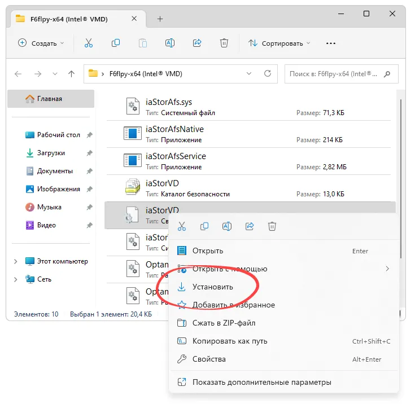Choose Открыть in the context menu
This screenshot has height=404, width=415.
(x=283, y=251)
